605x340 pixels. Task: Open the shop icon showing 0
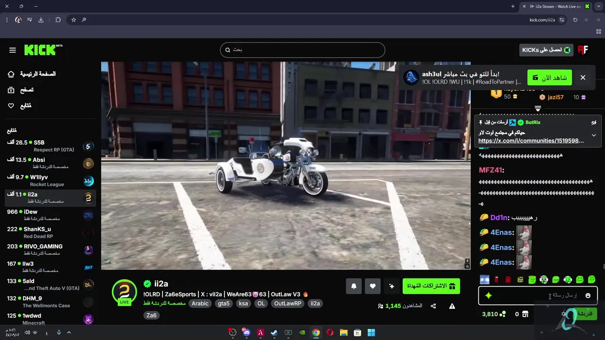click(525, 314)
